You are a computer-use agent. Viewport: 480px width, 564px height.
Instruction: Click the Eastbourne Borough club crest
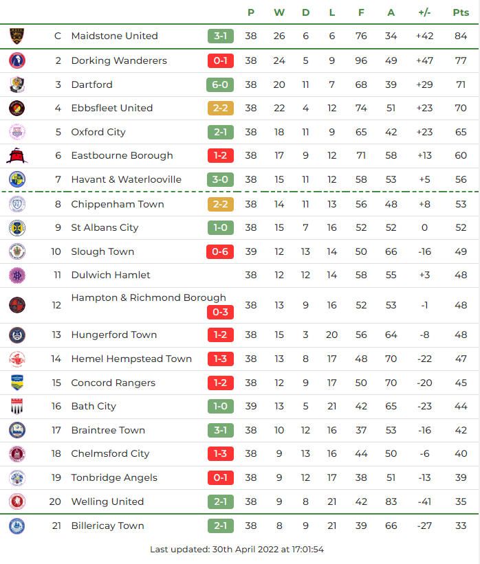coord(17,155)
